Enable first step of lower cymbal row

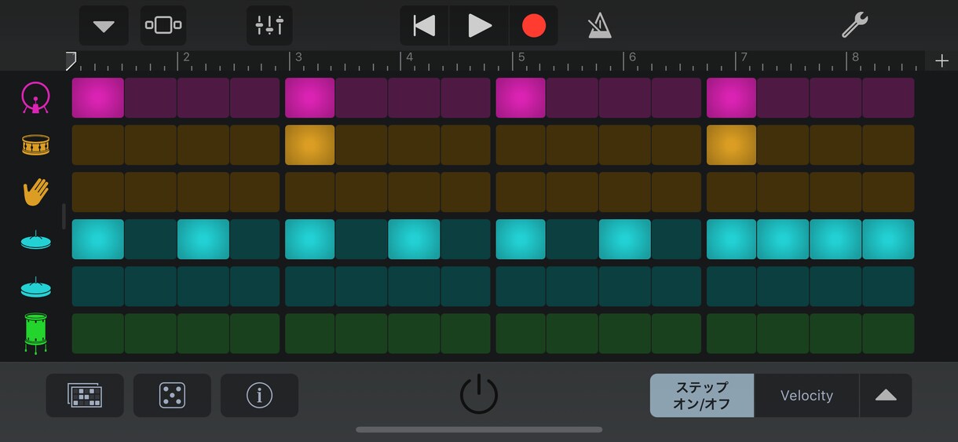click(x=98, y=286)
